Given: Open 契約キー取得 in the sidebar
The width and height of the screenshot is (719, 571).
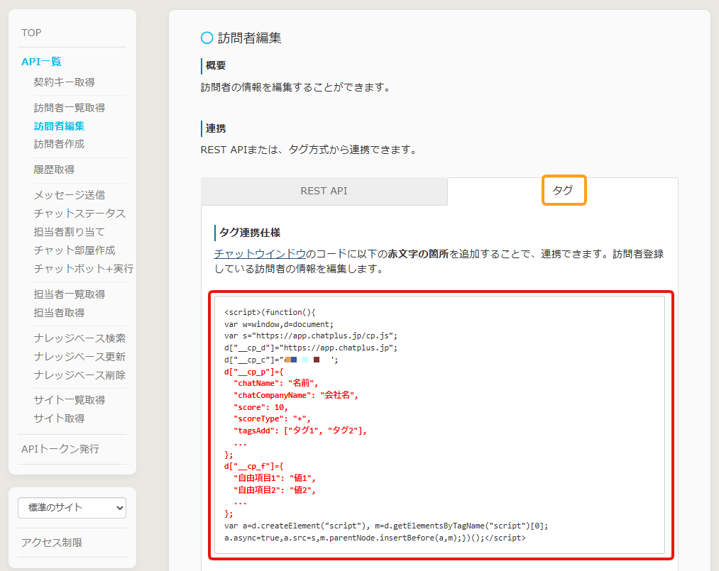Looking at the screenshot, I should point(64,82).
